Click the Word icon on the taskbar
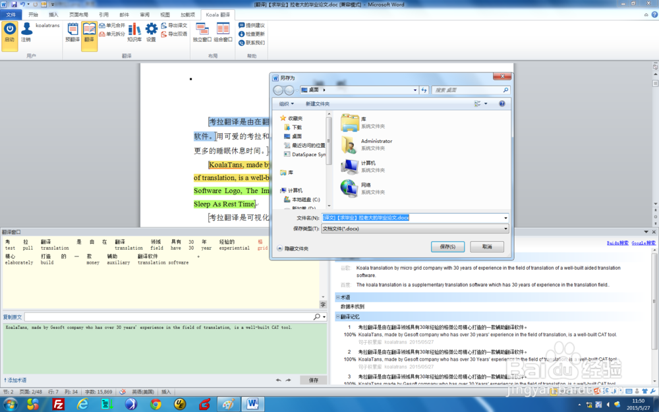659x412 pixels. pos(252,404)
